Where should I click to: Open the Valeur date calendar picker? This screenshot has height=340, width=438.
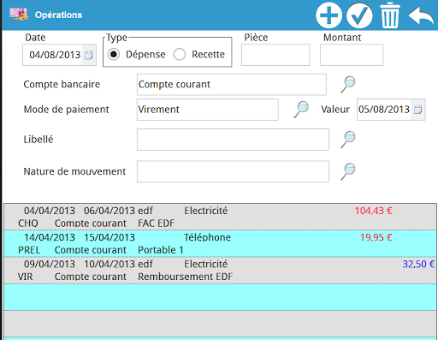point(417,110)
